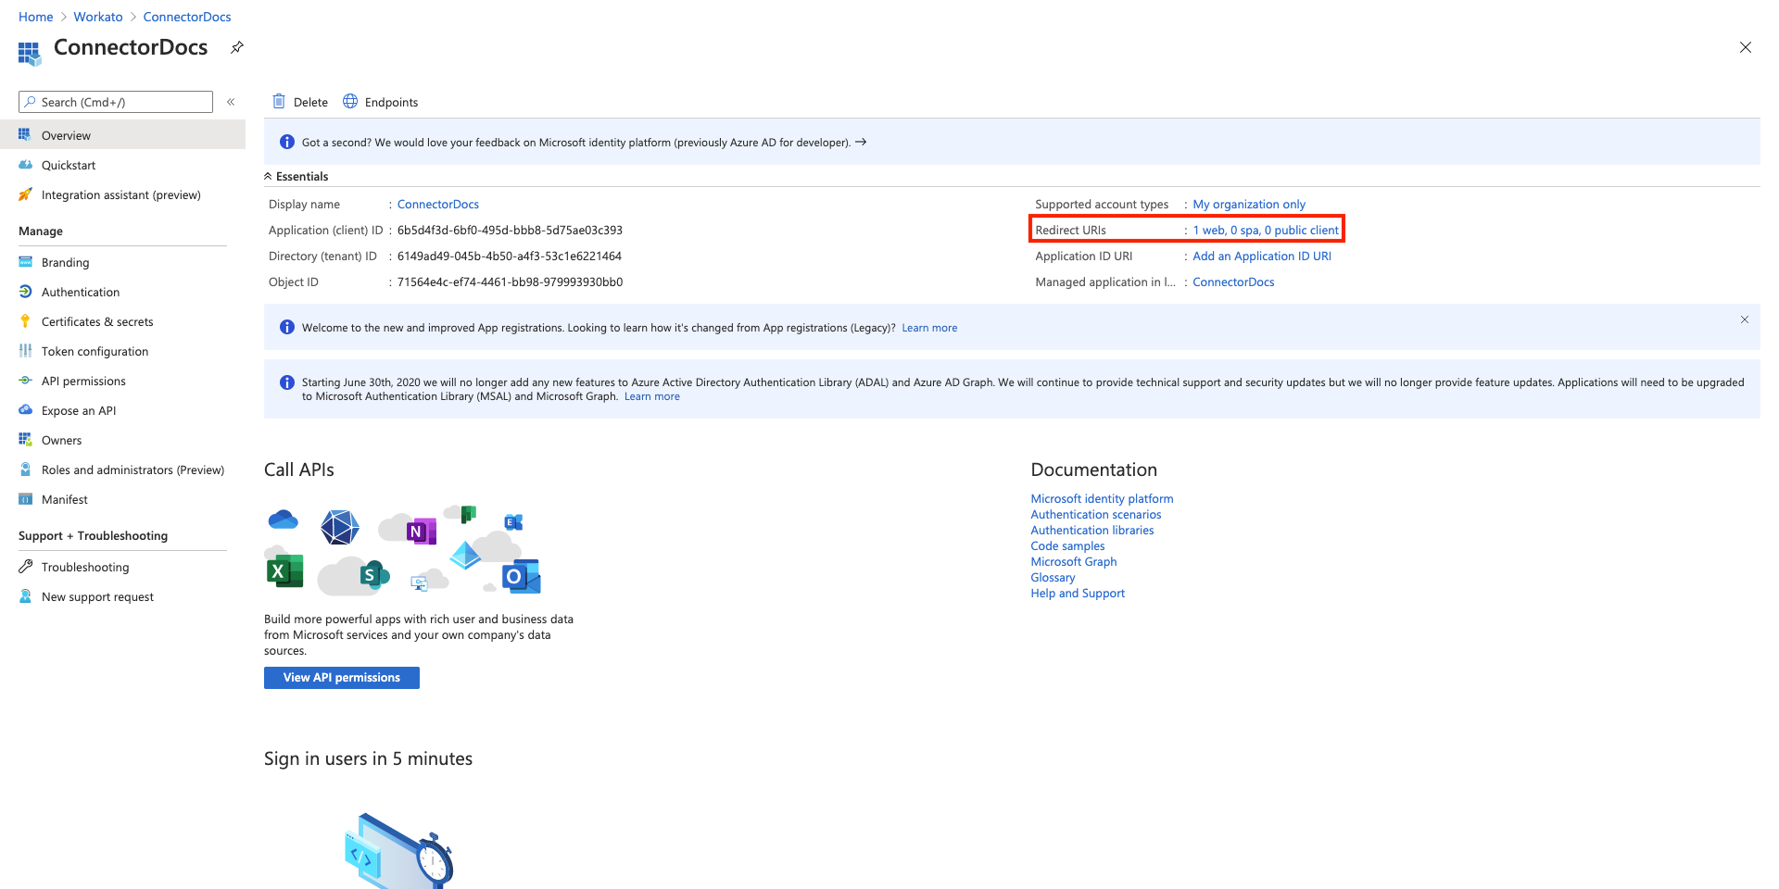Click the Manifest icon in sidebar
The width and height of the screenshot is (1779, 889).
pyautogui.click(x=25, y=499)
